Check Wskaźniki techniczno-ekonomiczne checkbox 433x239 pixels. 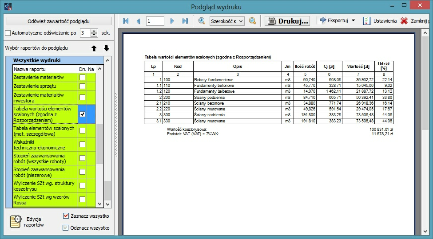[82, 145]
